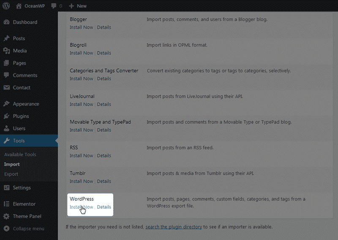This screenshot has height=240, width=338.
Task: Click the 'Import links in OPML format.' text
Action: coord(177,45)
